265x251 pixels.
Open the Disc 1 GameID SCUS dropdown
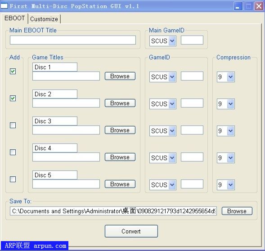pos(163,77)
